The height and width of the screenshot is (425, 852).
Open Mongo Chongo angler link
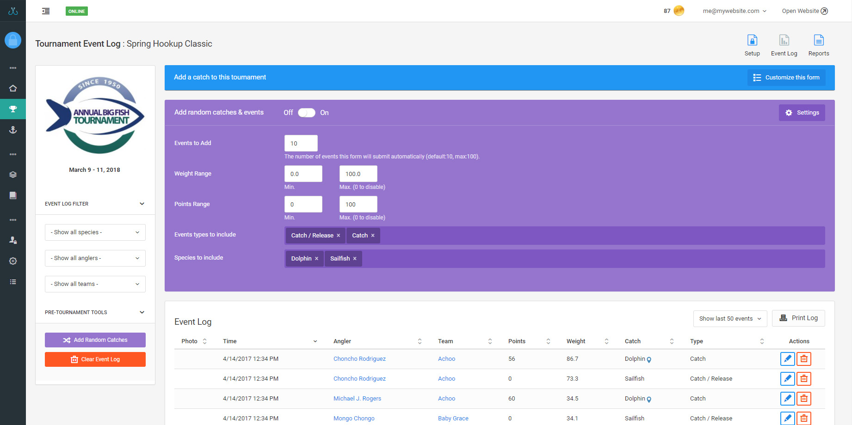(354, 419)
